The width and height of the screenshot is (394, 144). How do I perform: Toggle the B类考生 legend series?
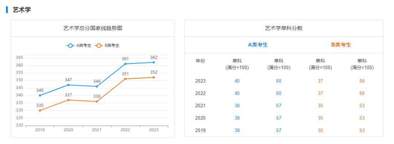tap(107, 46)
